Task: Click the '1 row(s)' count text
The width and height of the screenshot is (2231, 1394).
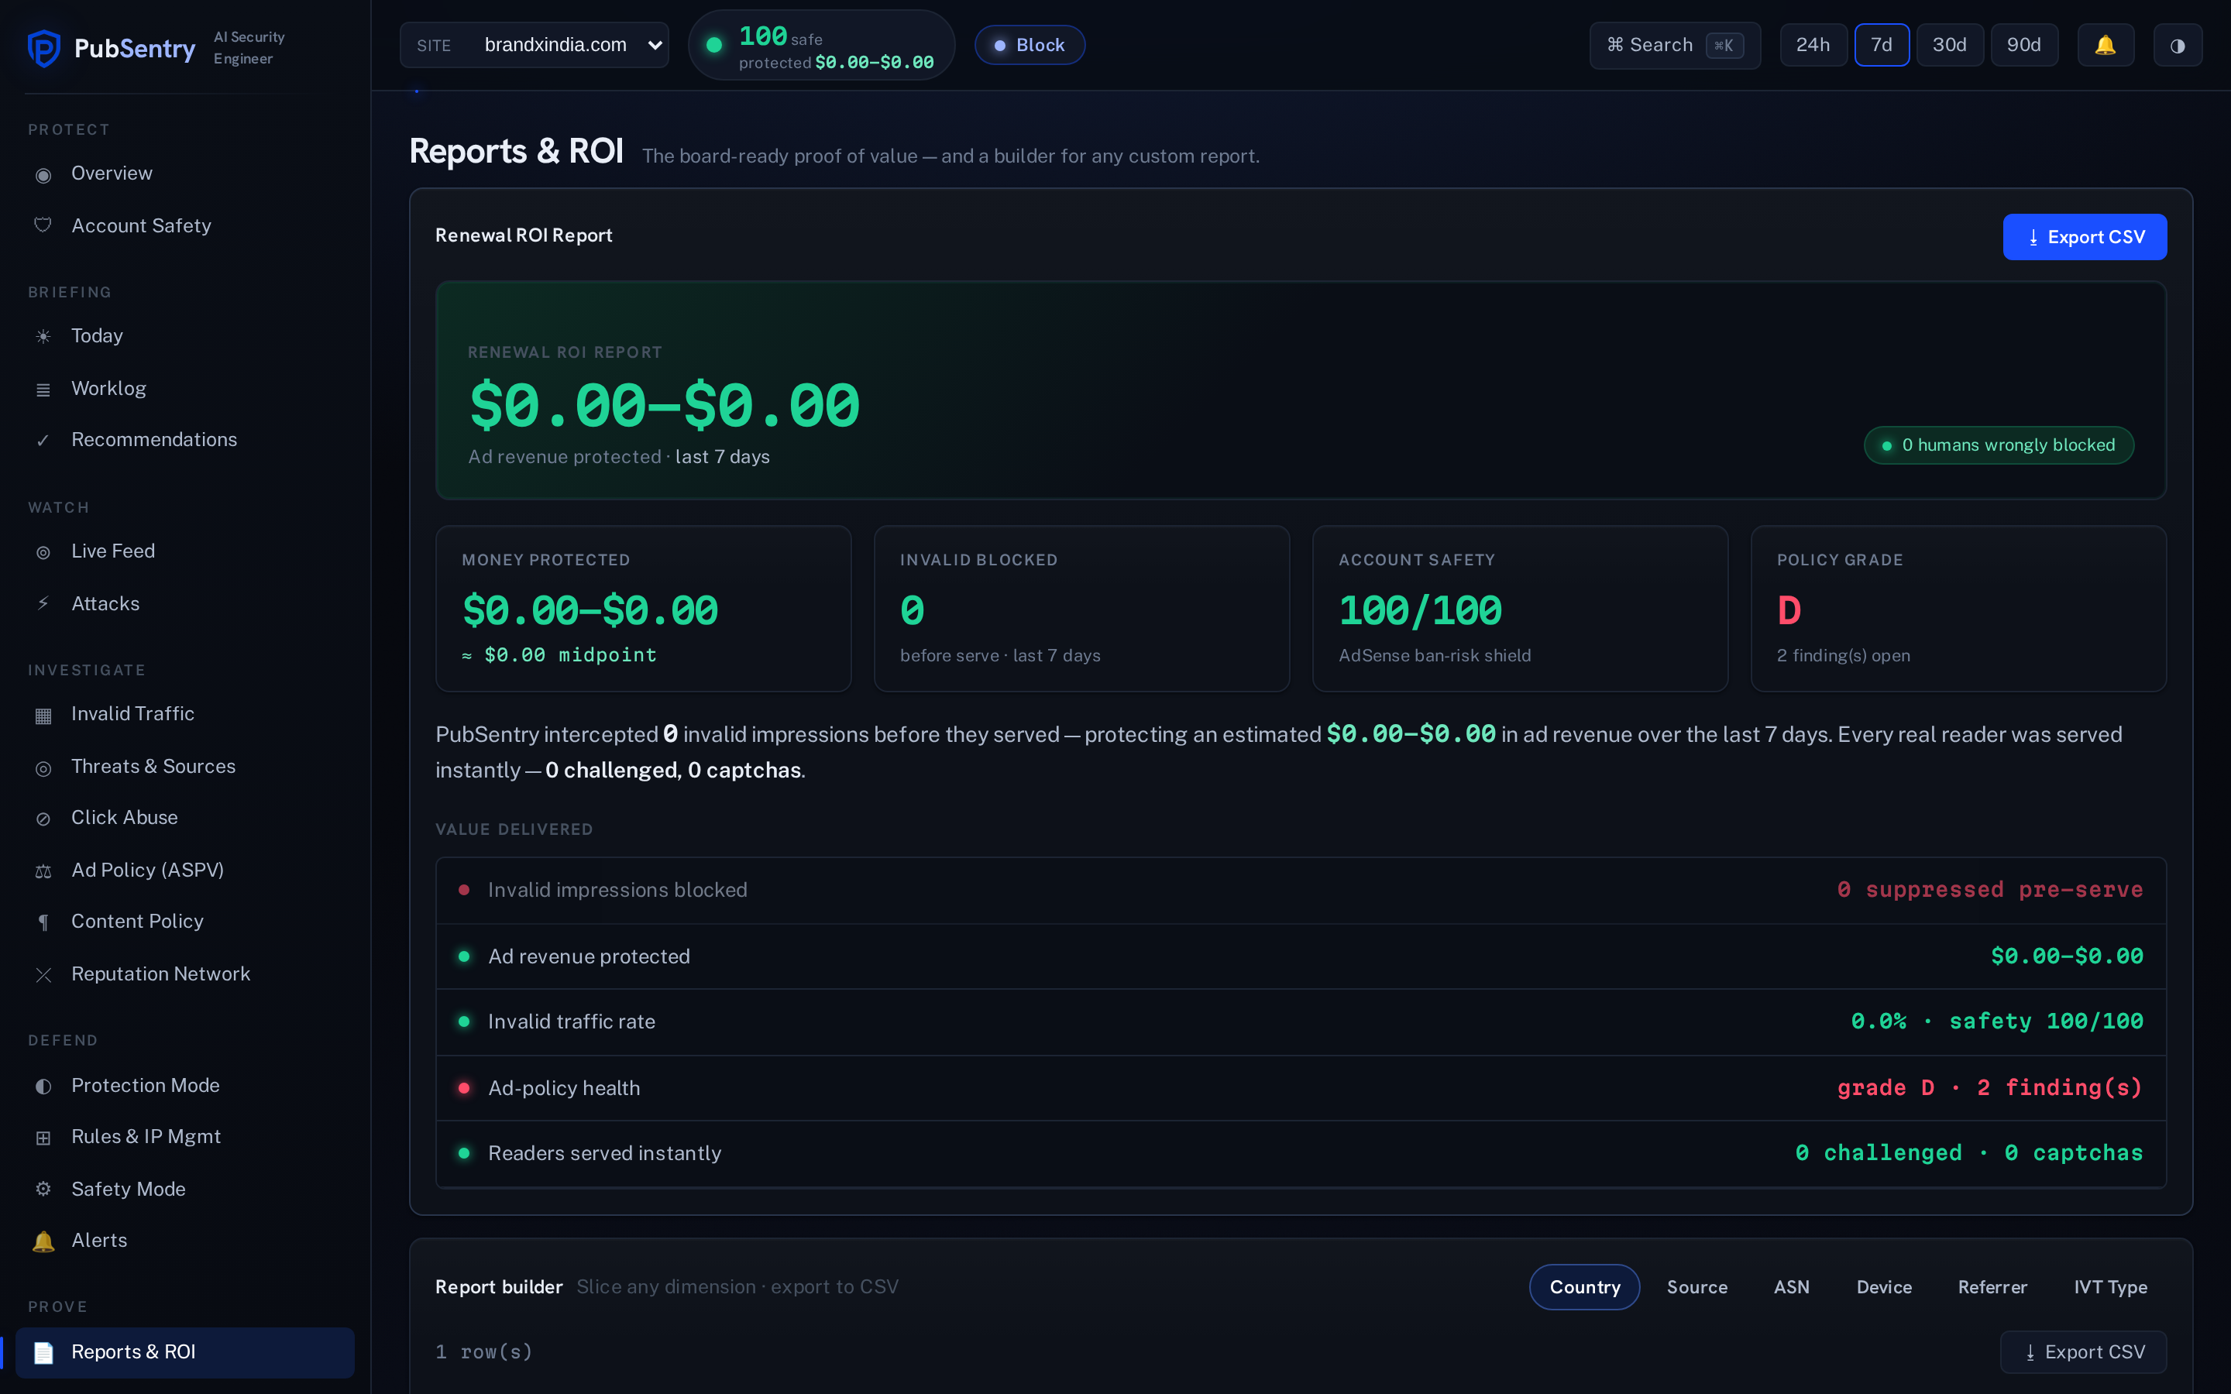Action: click(x=484, y=1352)
